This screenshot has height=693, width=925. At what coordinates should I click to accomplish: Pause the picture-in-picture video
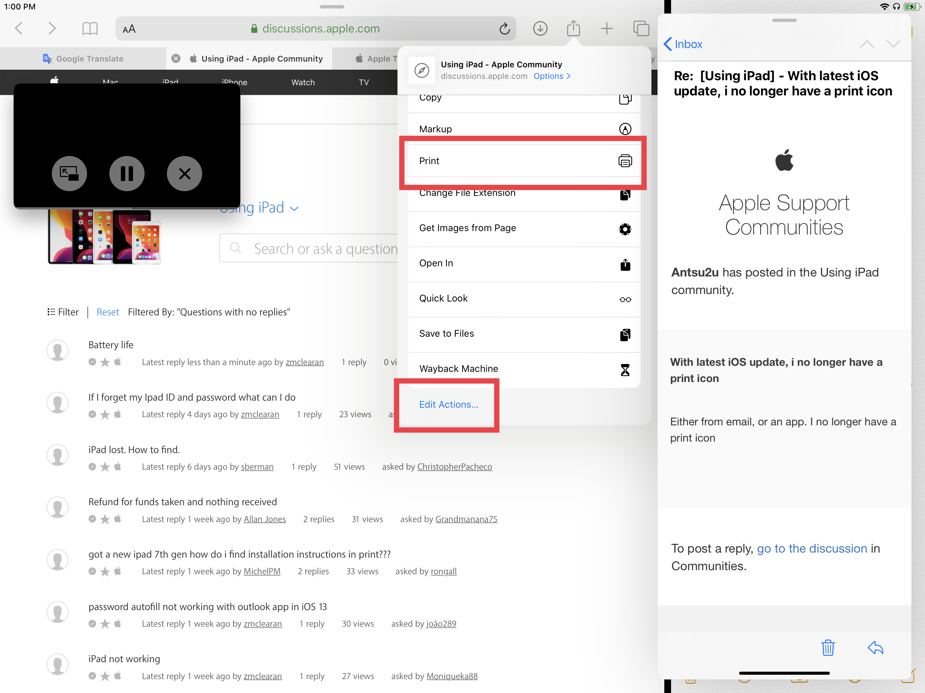coord(127,174)
